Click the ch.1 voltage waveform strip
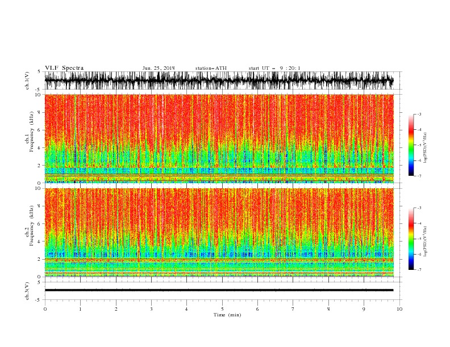The image size is (450, 347). click(x=219, y=81)
